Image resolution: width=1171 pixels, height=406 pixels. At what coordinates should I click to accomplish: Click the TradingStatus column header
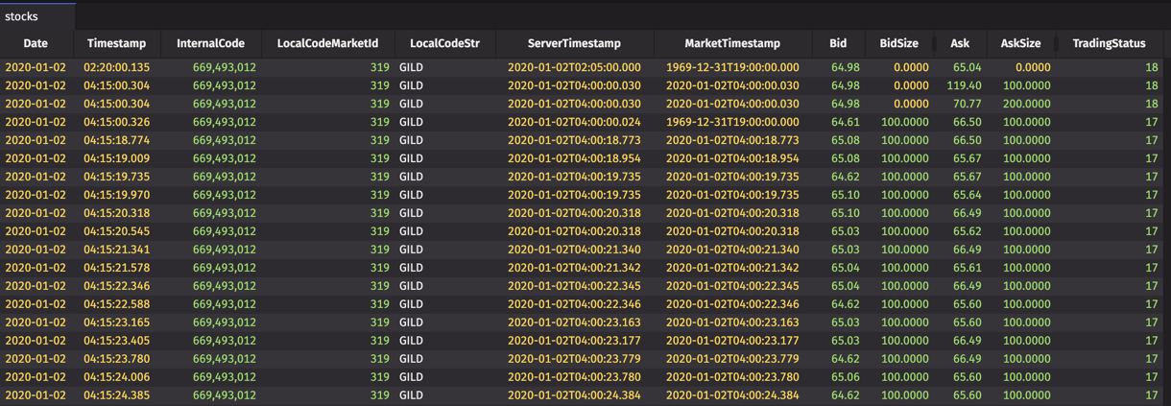(x=1109, y=43)
